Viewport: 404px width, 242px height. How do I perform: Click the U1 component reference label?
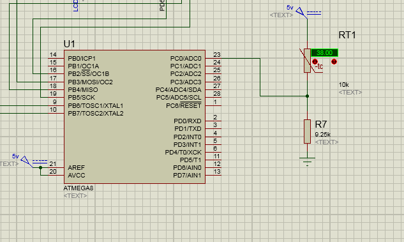(70, 44)
